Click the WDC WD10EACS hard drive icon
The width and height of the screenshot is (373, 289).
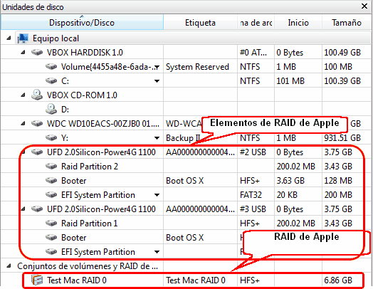pyautogui.click(x=37, y=123)
